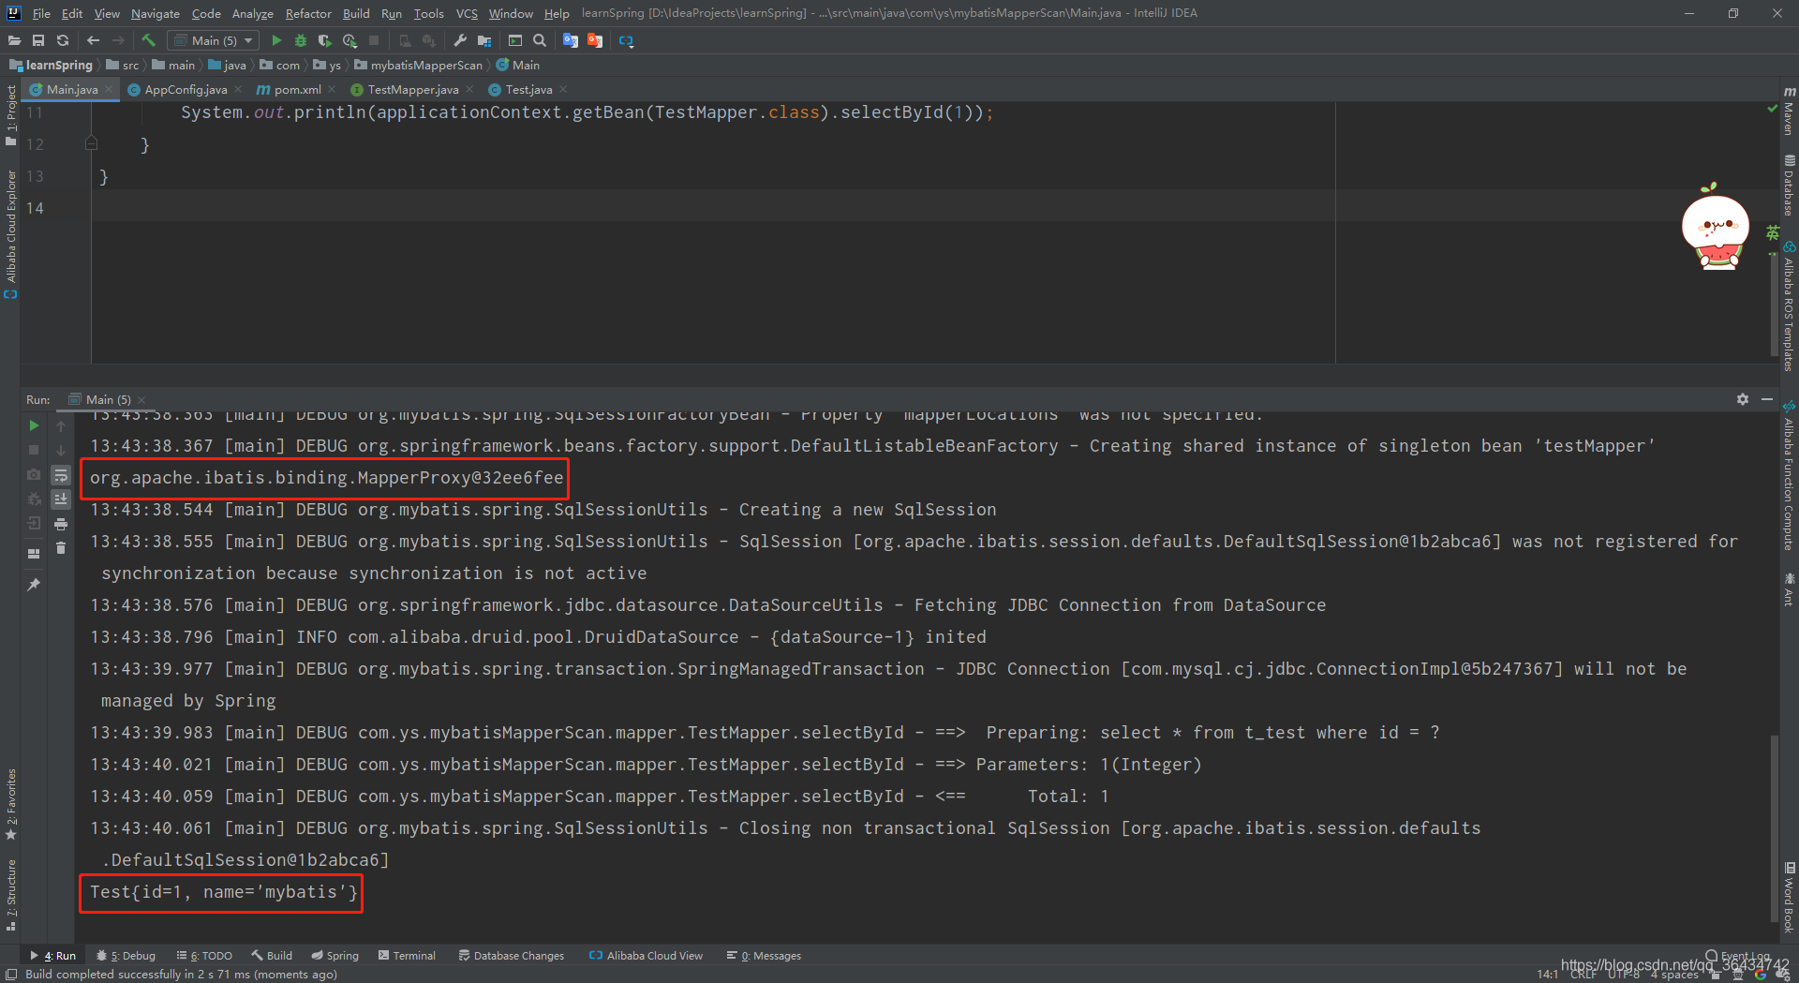Click learnSpring root in navigation bar
The height and width of the screenshot is (983, 1799).
pyautogui.click(x=52, y=65)
